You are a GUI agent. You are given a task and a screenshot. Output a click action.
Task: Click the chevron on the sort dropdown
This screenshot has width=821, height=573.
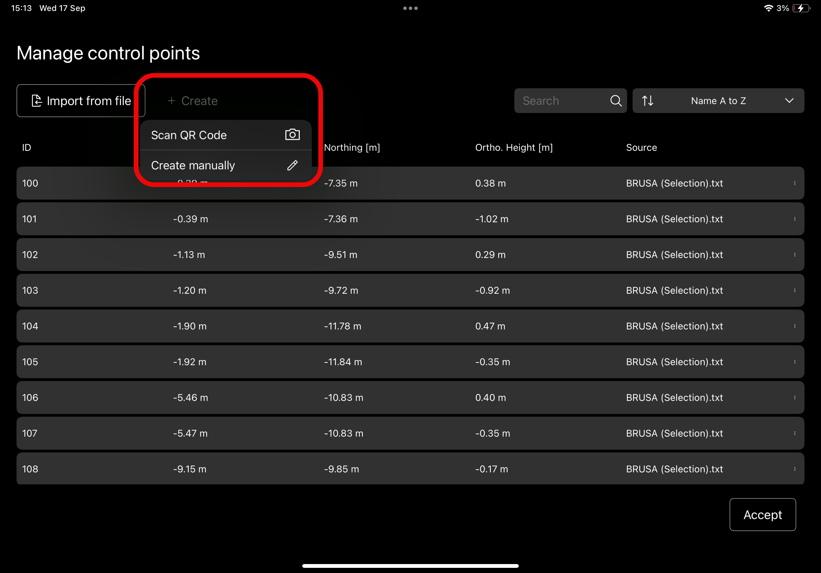point(789,101)
